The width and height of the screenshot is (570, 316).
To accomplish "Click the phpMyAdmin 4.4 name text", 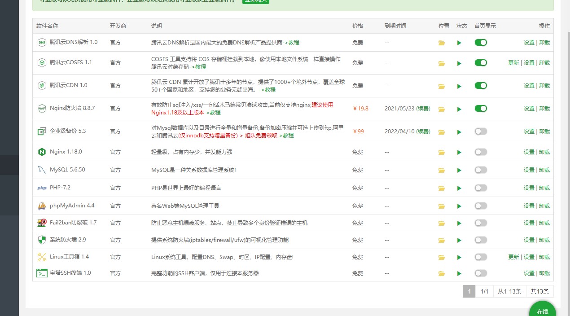I will (72, 206).
